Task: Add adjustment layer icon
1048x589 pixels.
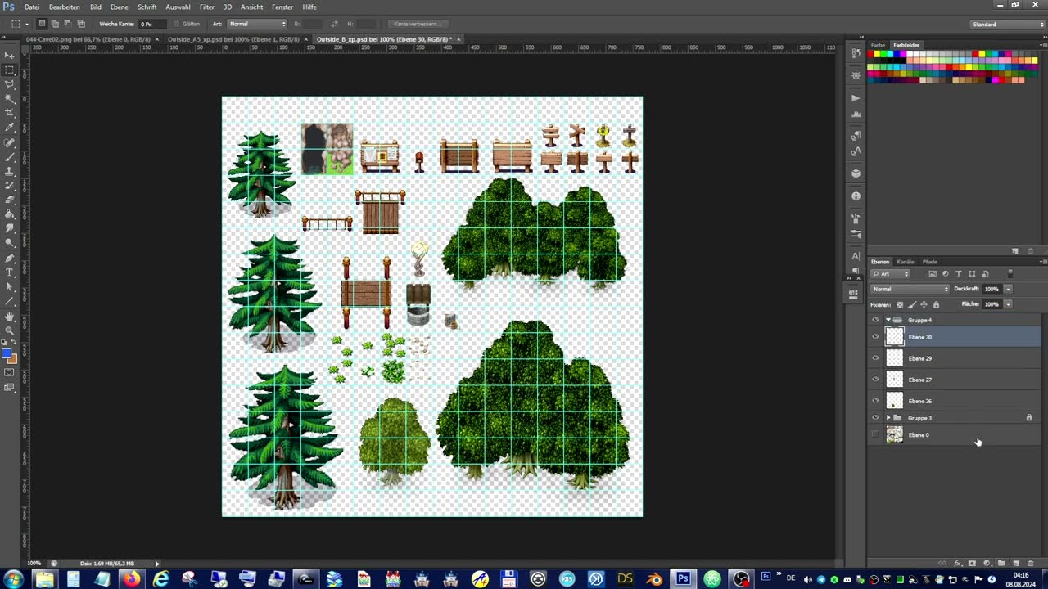Action: coord(987,564)
